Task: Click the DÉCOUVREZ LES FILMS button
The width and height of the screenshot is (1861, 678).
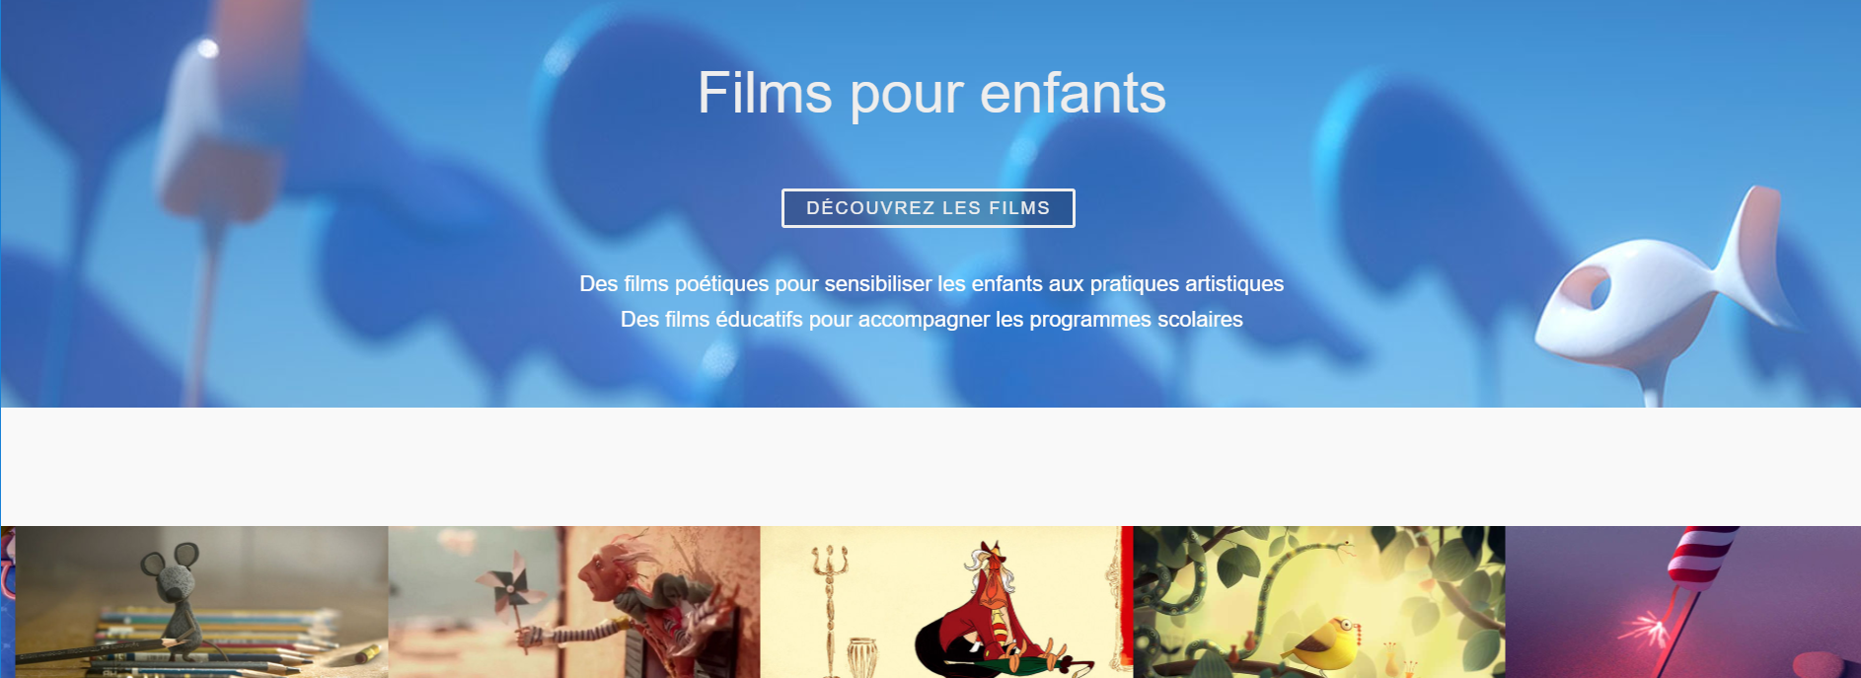Action: tap(928, 208)
